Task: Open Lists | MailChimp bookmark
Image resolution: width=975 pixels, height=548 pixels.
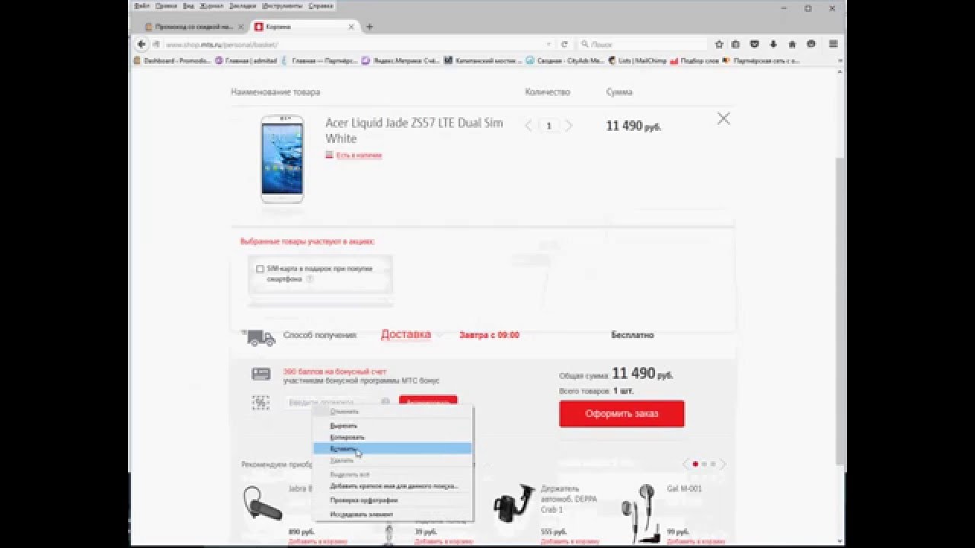Action: click(x=638, y=61)
